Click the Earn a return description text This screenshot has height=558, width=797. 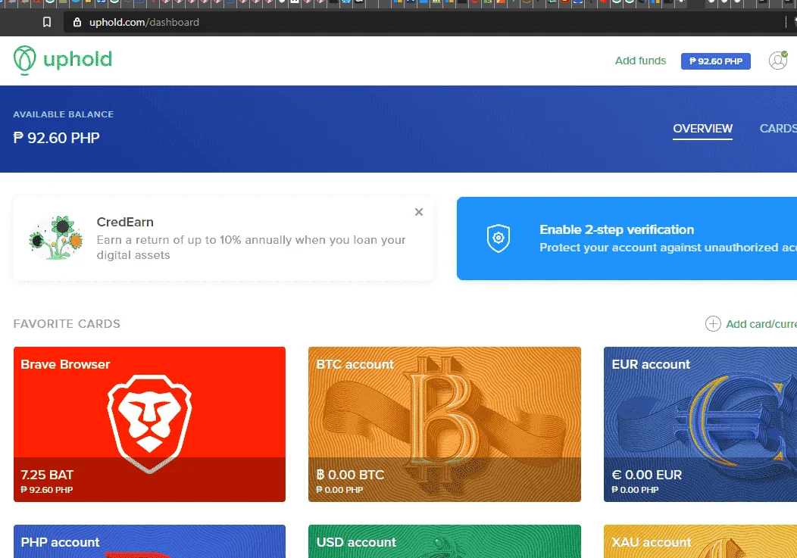pos(251,248)
